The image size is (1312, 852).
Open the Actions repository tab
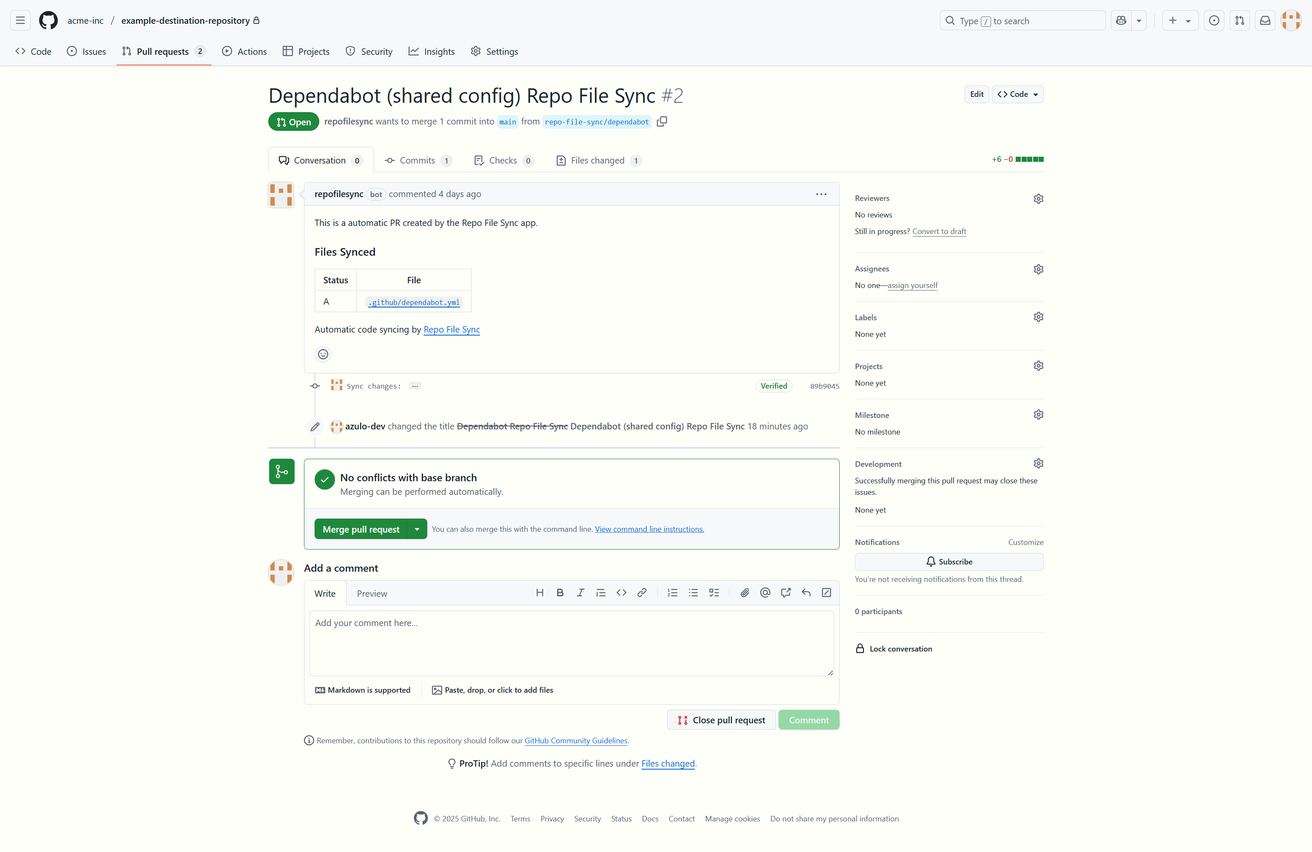pyautogui.click(x=244, y=51)
